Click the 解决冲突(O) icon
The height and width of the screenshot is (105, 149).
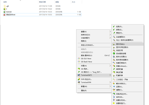tap(114, 84)
